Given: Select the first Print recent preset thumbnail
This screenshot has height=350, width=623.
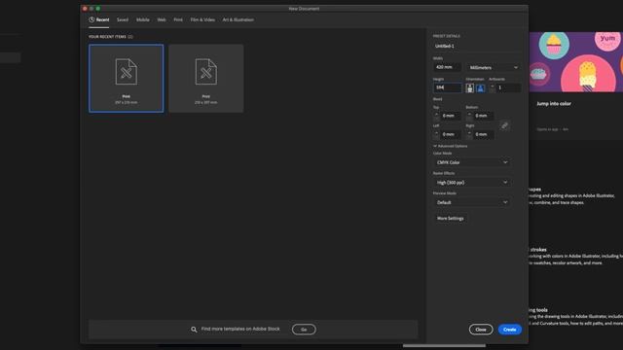Looking at the screenshot, I should click(126, 78).
